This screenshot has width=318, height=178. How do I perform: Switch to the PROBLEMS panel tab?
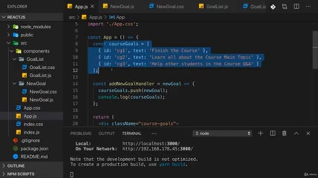pyautogui.click(x=80, y=133)
